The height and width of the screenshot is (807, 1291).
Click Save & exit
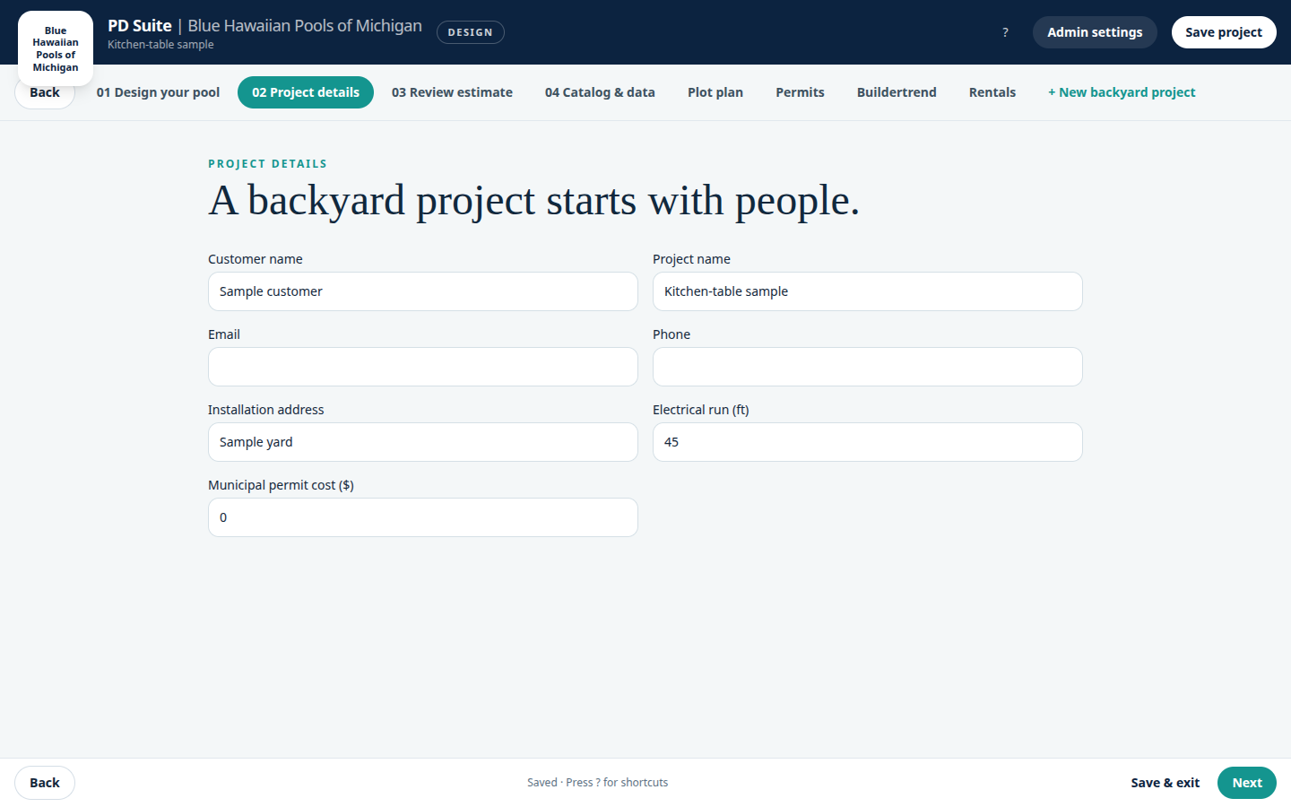click(1165, 783)
